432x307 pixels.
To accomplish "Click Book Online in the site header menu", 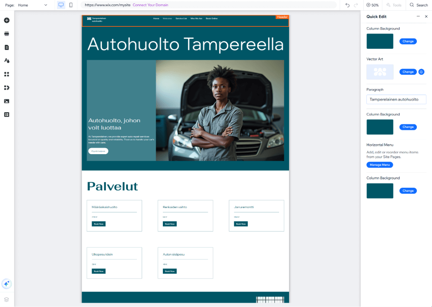I will coord(212,19).
